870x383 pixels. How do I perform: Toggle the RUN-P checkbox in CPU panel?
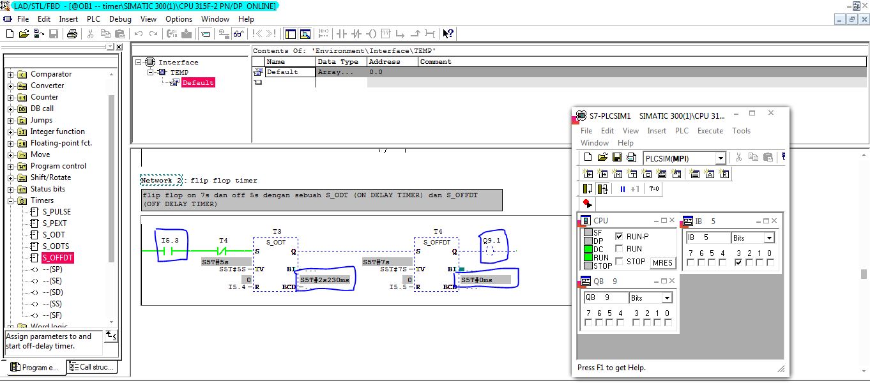click(x=619, y=236)
